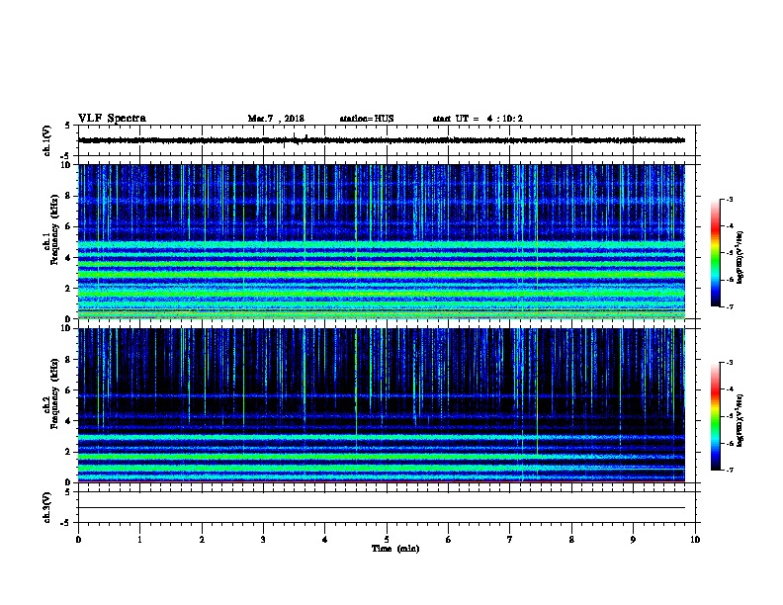The height and width of the screenshot is (605, 783).
Task: Click the ch.1 voltage waveform trace
Action: tap(382, 140)
